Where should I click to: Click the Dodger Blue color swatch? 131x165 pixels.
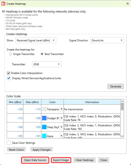(x=44, y=118)
